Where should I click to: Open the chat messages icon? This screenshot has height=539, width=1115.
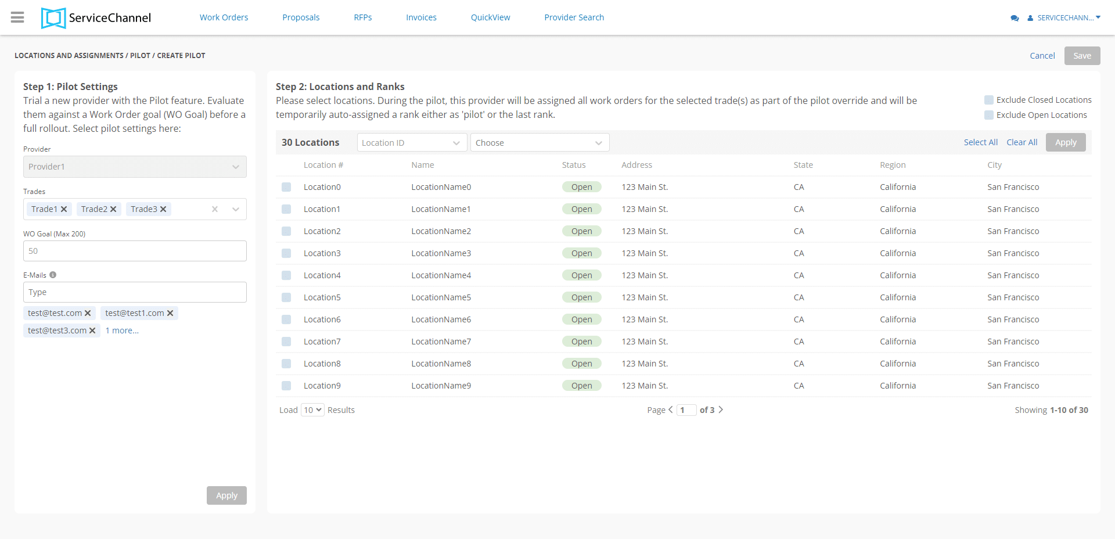pyautogui.click(x=1014, y=18)
